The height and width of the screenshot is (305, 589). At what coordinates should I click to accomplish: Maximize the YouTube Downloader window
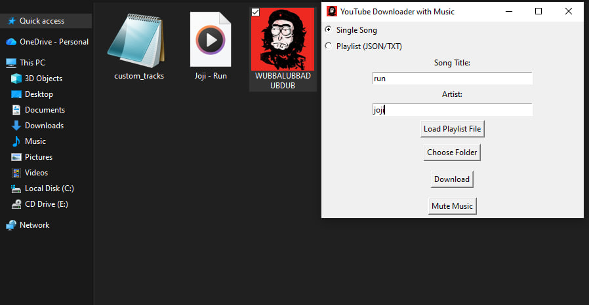(x=538, y=12)
